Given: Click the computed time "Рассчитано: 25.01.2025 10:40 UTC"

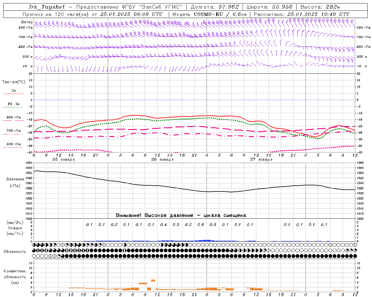Looking at the screenshot, I should click(302, 14).
